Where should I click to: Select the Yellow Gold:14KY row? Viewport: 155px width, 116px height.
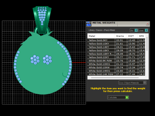116,47
